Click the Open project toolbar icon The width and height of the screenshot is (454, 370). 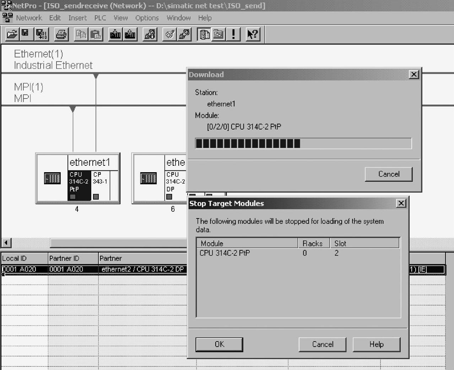click(12, 34)
